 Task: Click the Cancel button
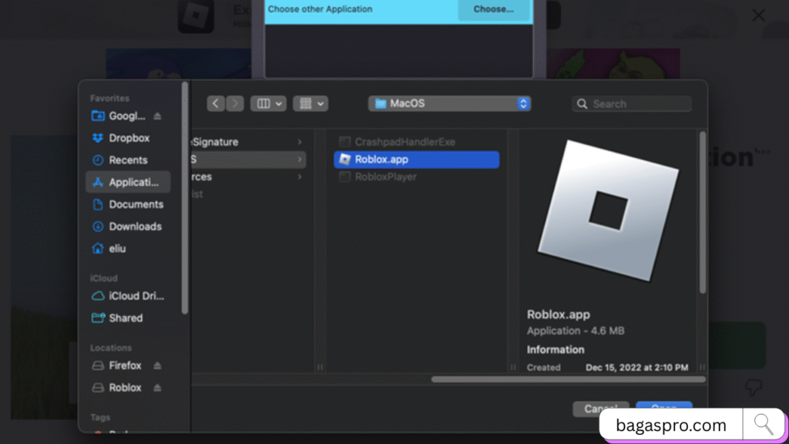600,409
